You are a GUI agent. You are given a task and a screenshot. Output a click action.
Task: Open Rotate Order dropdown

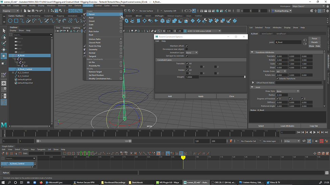pos(281,71)
